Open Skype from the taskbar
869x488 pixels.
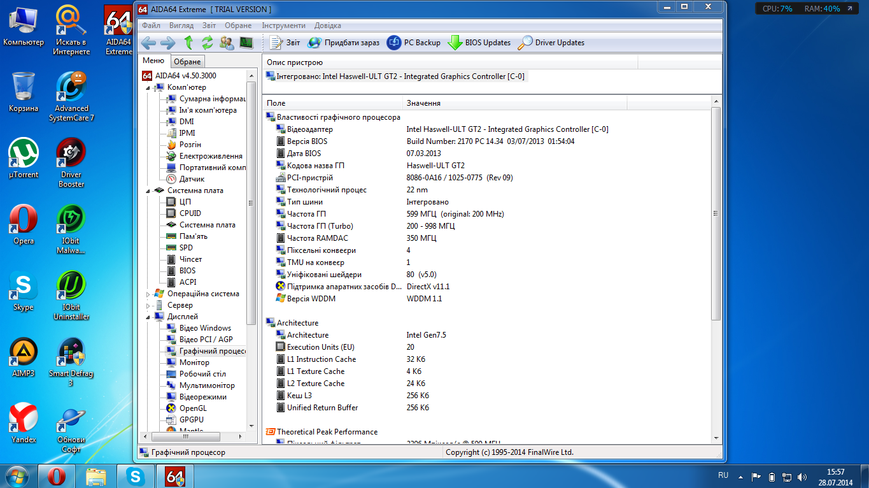pos(135,476)
